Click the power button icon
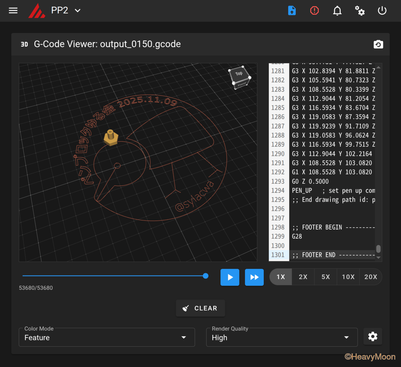The image size is (401, 367). coord(382,11)
